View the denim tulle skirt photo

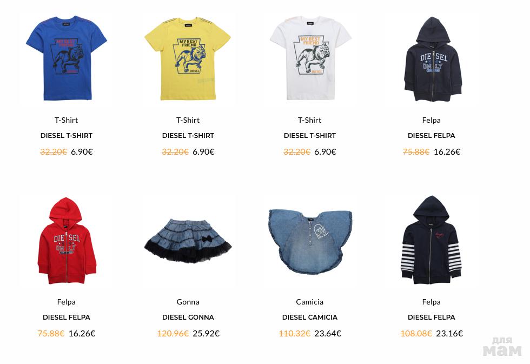point(188,240)
